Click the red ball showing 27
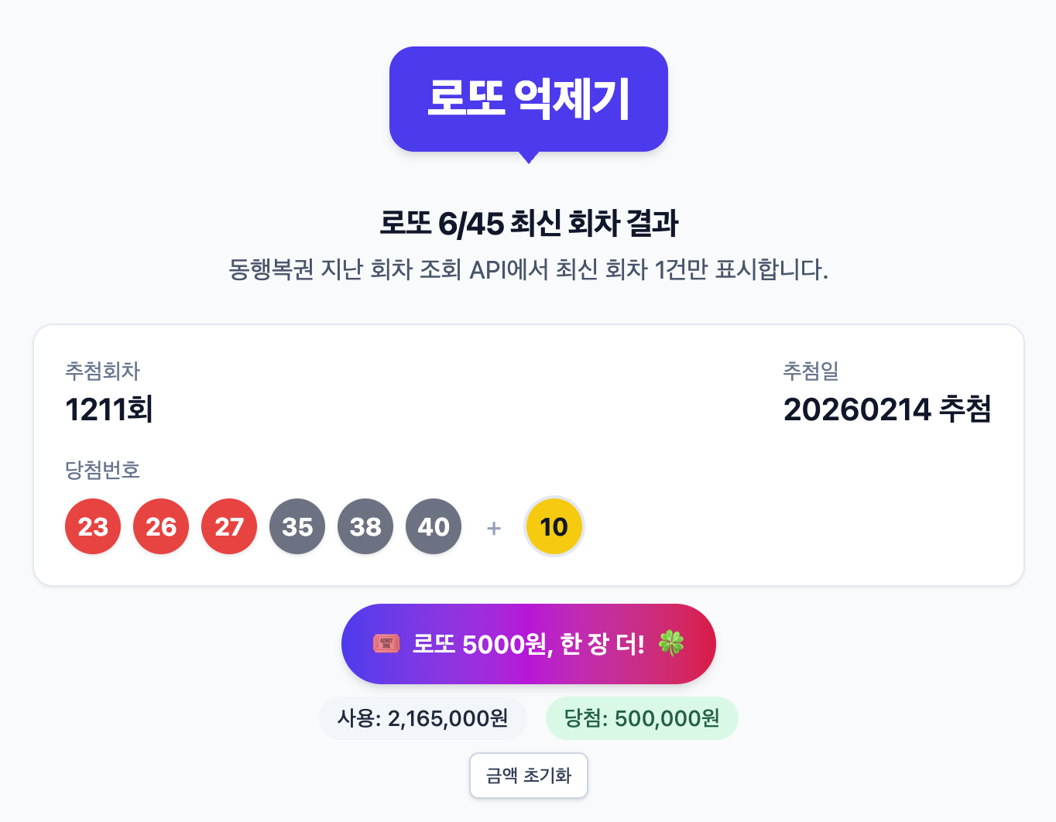The width and height of the screenshot is (1056, 822). coord(229,526)
